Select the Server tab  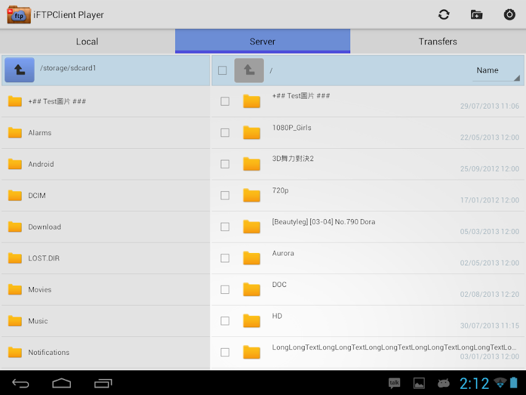[263, 41]
